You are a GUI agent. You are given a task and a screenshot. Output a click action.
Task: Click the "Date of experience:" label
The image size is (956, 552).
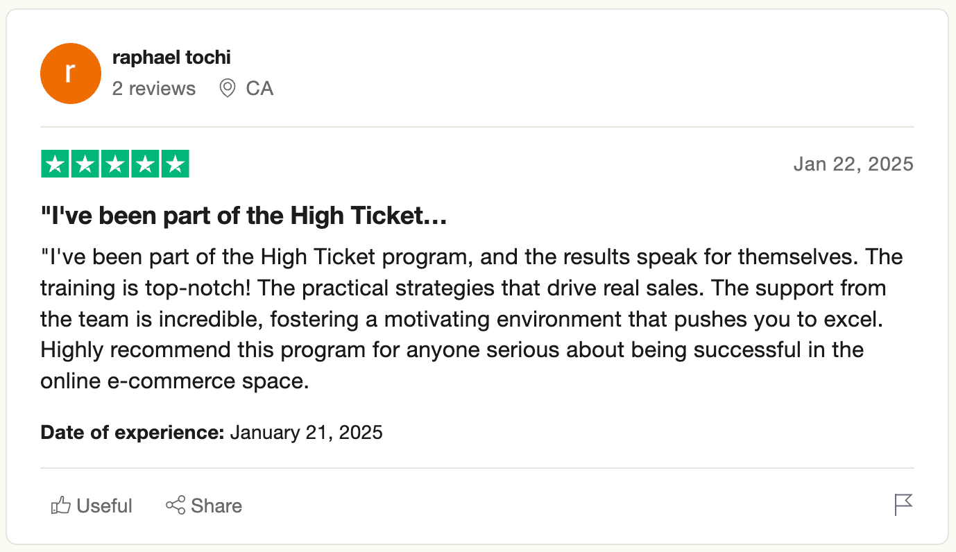pos(133,433)
